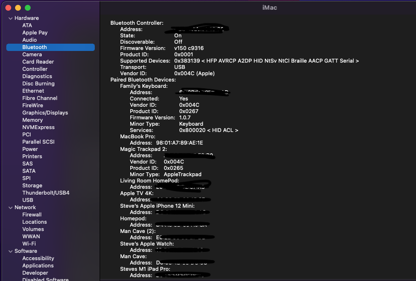This screenshot has width=416, height=281.
Task: Open Disc Burning info
Action: coord(38,83)
